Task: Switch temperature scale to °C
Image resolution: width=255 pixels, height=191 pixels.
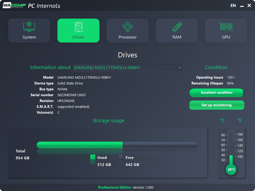Action: click(x=222, y=121)
